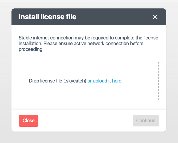The width and height of the screenshot is (178, 143).
Task: Proceed with license install via Continue
Action: point(146,121)
